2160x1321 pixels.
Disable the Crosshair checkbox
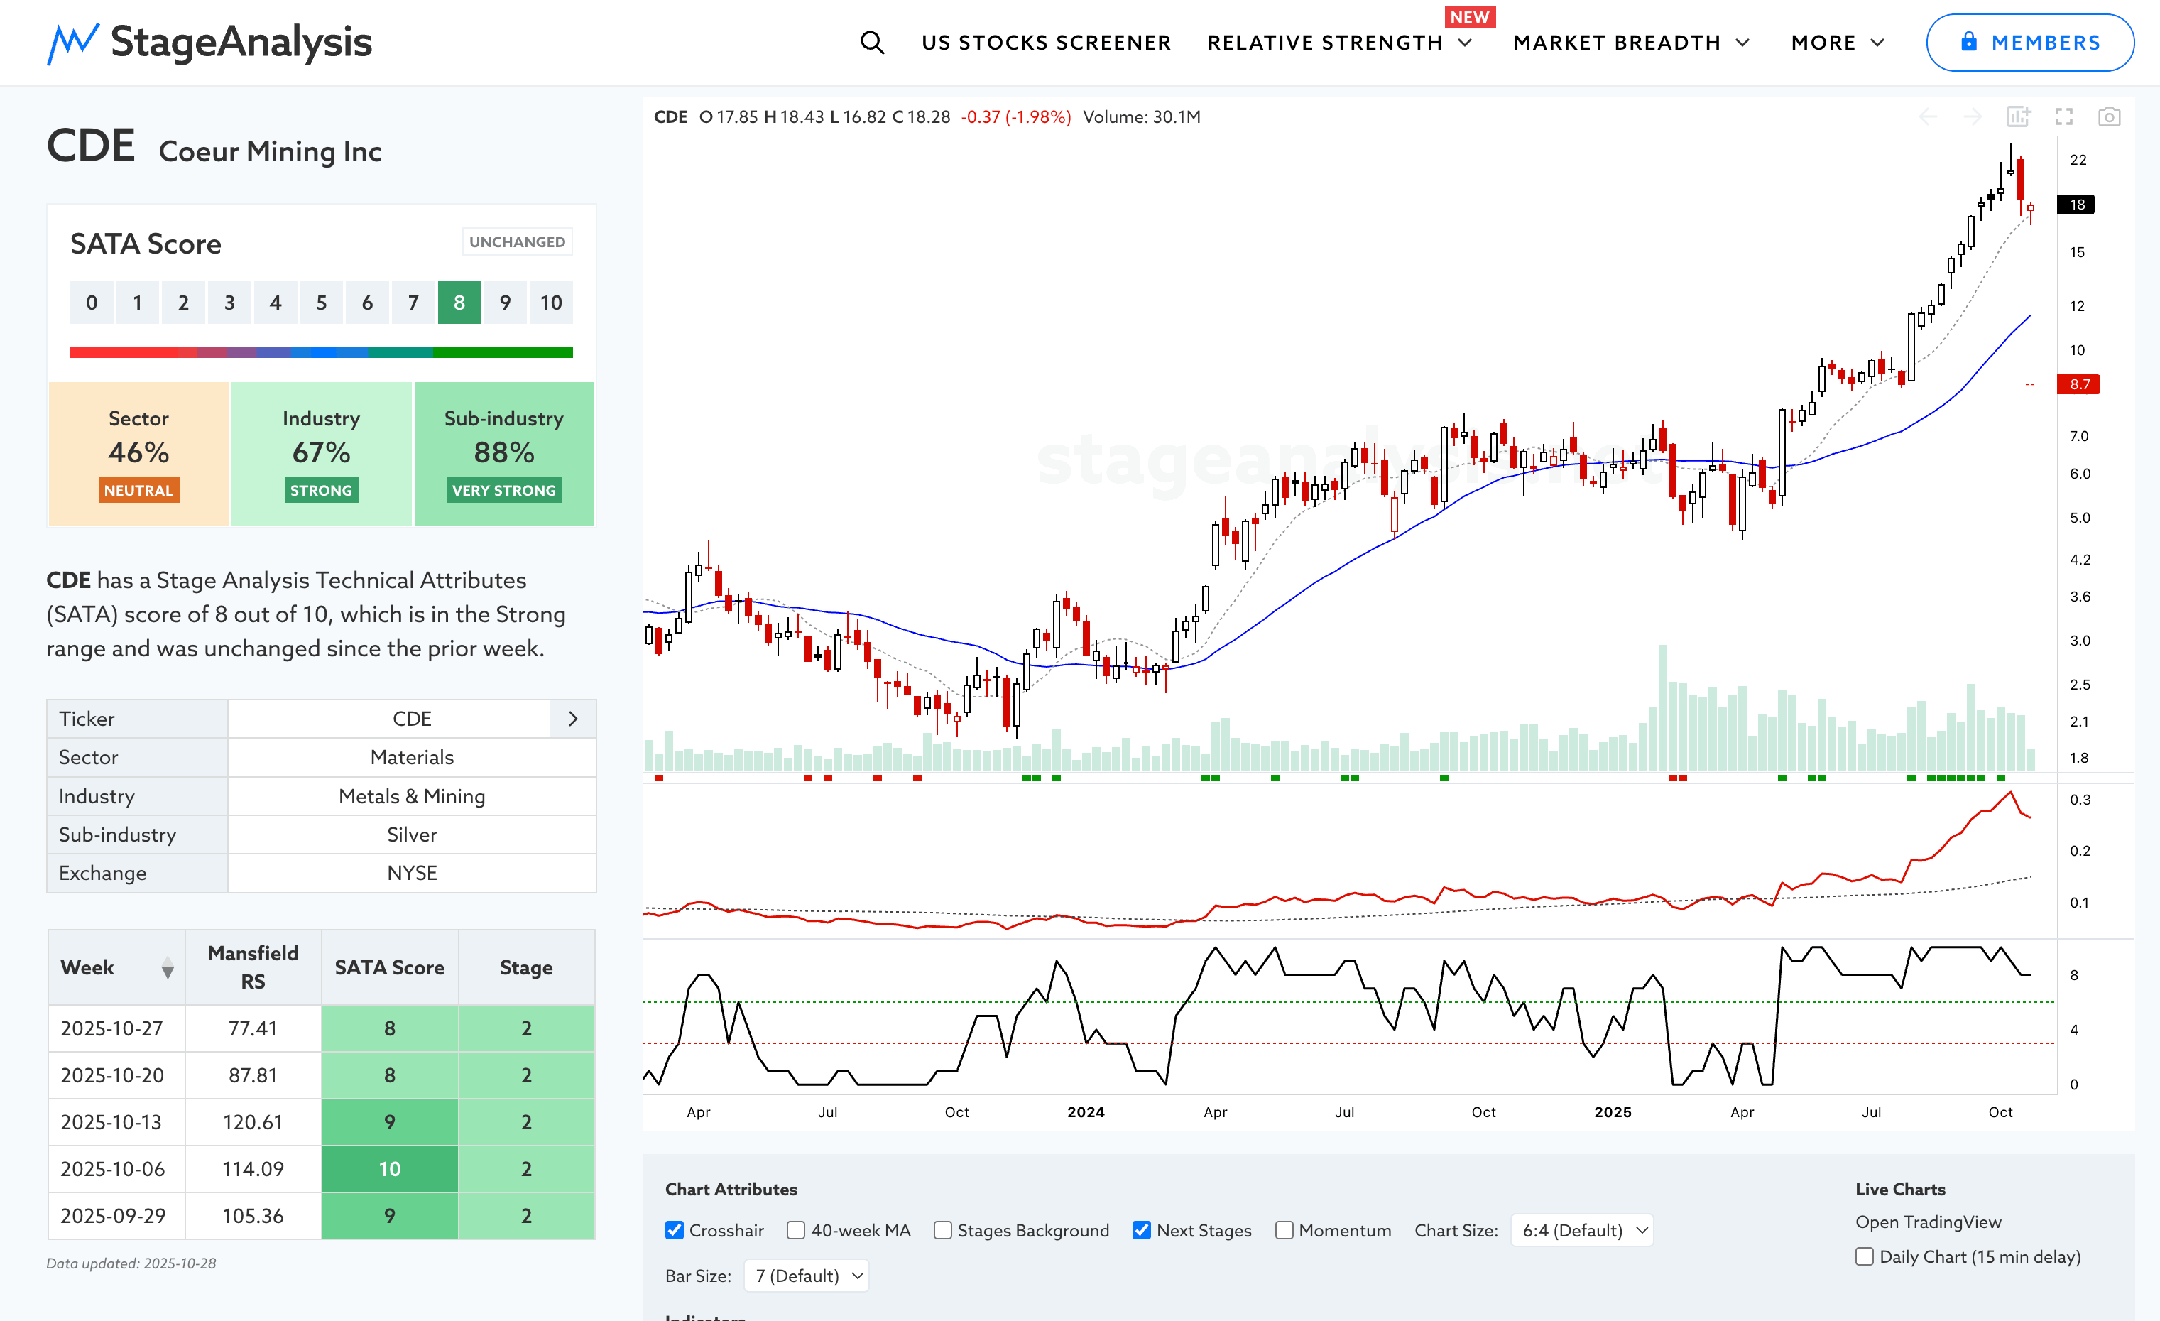point(674,1230)
